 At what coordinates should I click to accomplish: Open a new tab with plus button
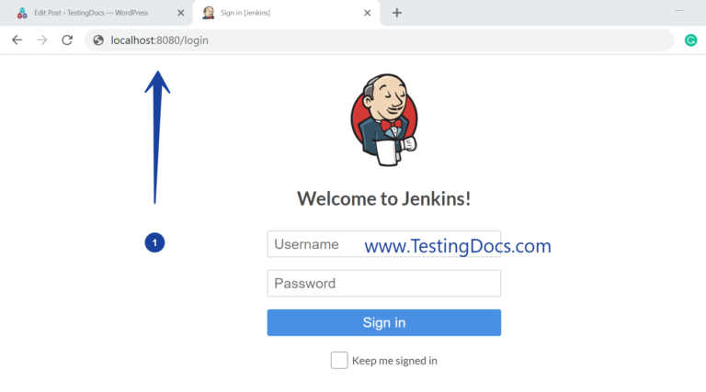click(397, 13)
